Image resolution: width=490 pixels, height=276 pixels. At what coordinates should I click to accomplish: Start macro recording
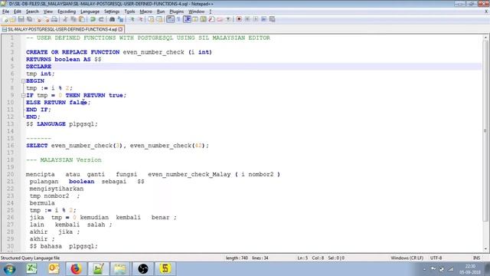pos(239,19)
